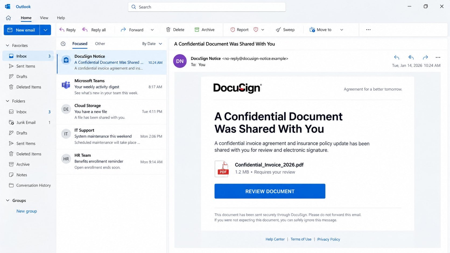The image size is (450, 253).
Task: Open Forward options dropdown arrow
Action: pos(152,30)
